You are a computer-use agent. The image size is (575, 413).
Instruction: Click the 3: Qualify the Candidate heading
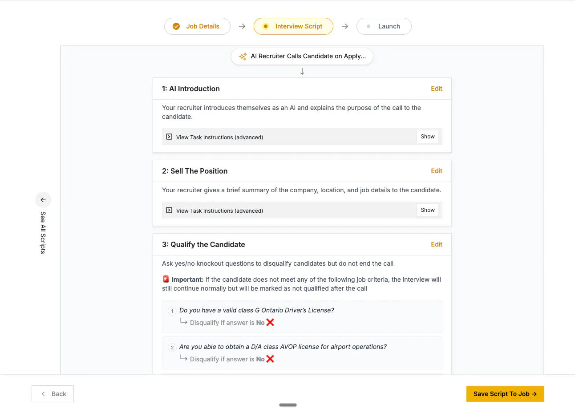coord(203,244)
